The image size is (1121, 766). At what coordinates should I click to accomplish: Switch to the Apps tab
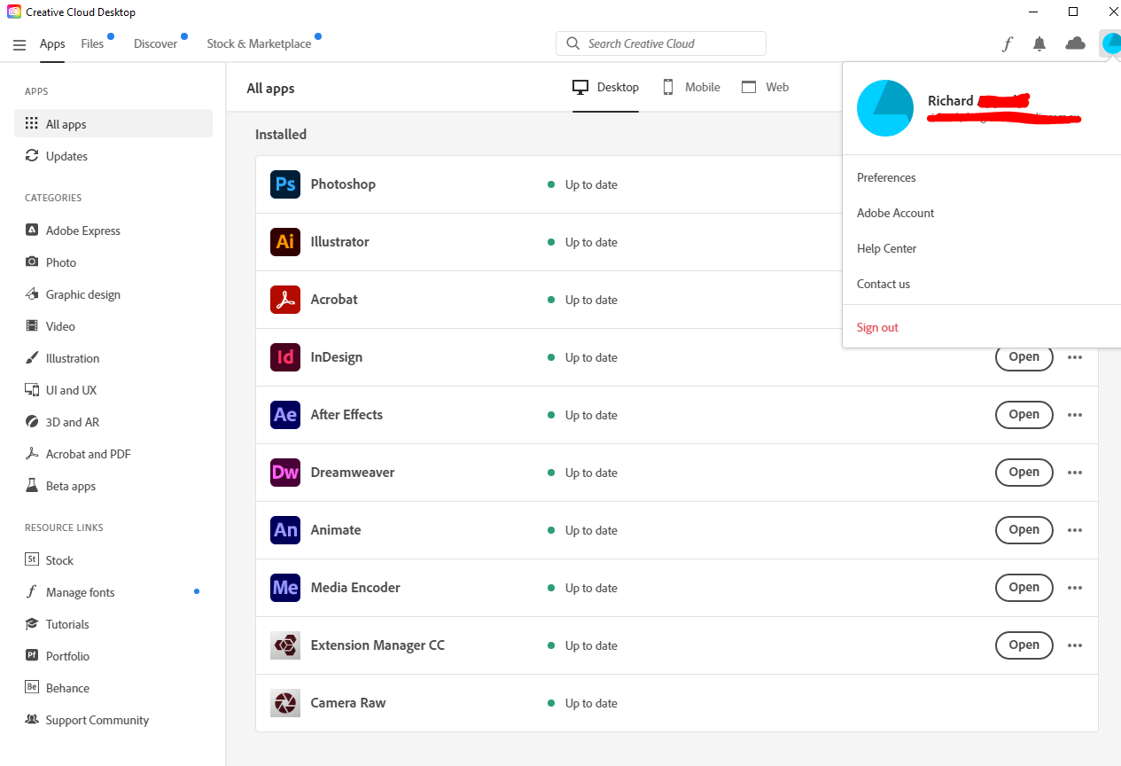[52, 44]
